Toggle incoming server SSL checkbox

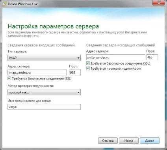pos(9,78)
